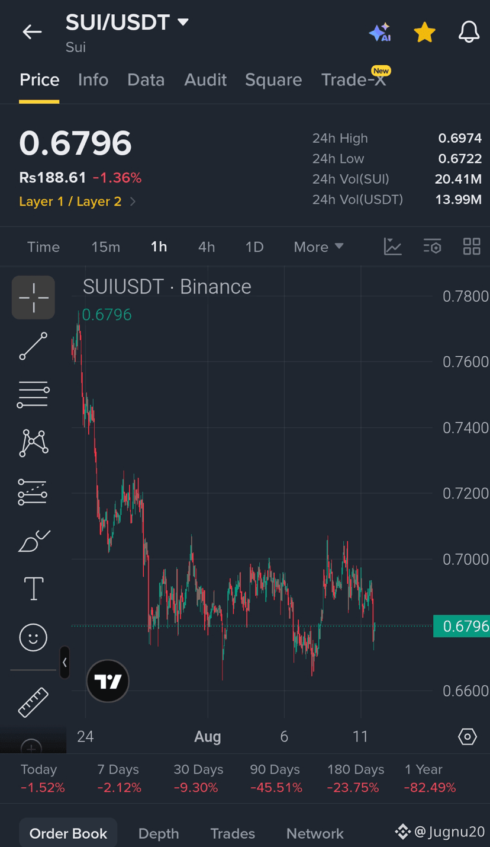Viewport: 490px width, 847px height.
Task: Tap the 24h High value 0.6974
Action: click(460, 138)
